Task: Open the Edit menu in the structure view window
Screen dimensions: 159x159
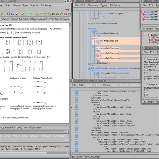Action: (83, 5)
